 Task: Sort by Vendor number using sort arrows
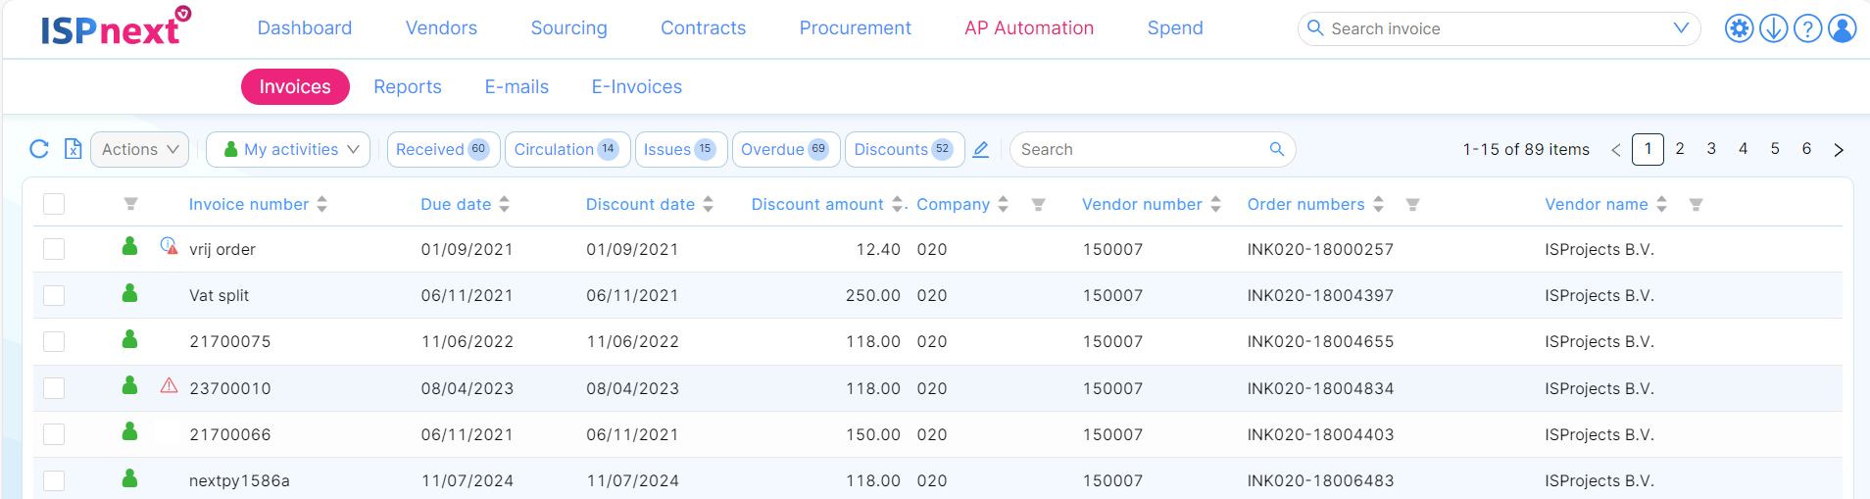(x=1215, y=204)
